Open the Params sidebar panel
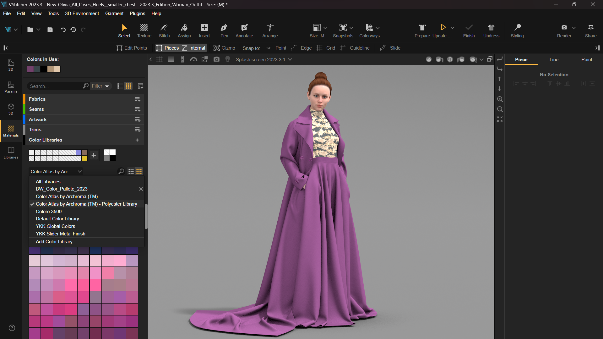This screenshot has width=603, height=339. (x=11, y=87)
